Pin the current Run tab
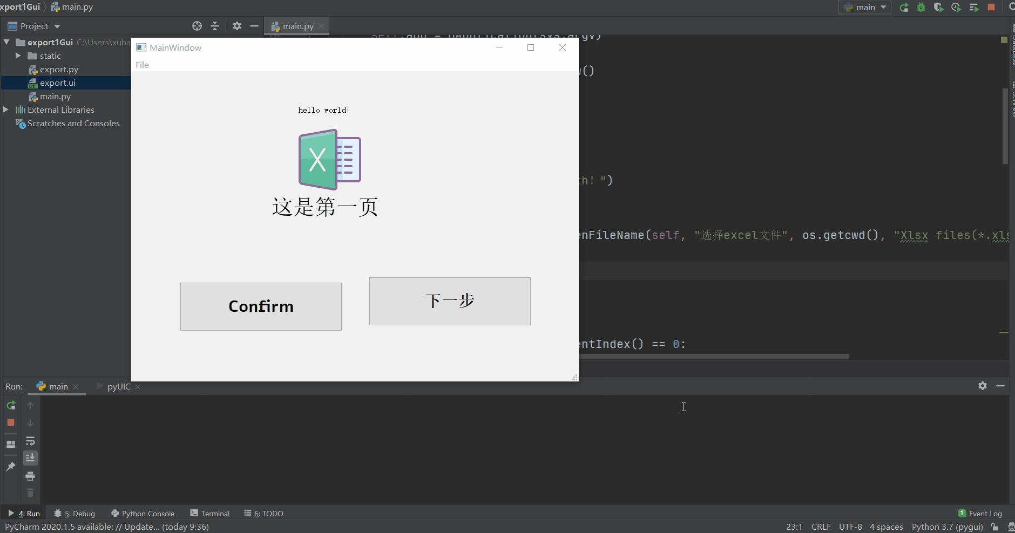 click(11, 466)
